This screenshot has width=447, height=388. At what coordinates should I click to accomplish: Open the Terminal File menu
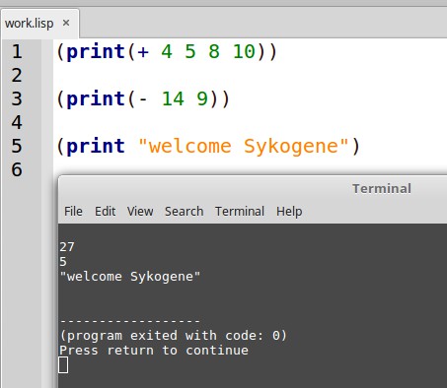tap(73, 212)
